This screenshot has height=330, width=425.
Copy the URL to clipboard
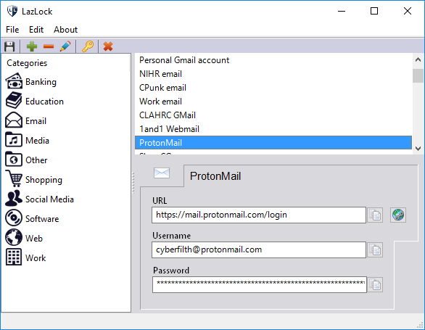point(376,215)
